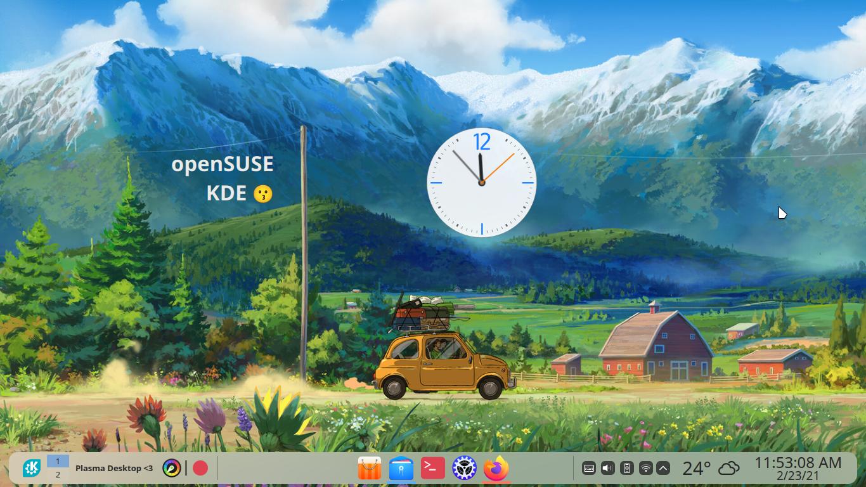The image size is (866, 487).
Task: Open the KDE application launcher
Action: 32,468
